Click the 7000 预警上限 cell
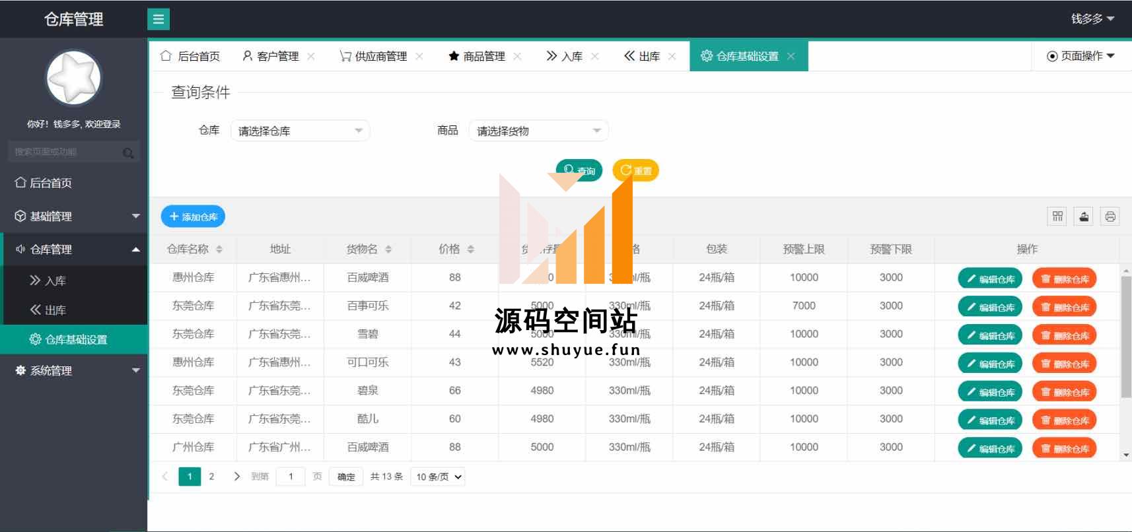The width and height of the screenshot is (1132, 532). 804,306
